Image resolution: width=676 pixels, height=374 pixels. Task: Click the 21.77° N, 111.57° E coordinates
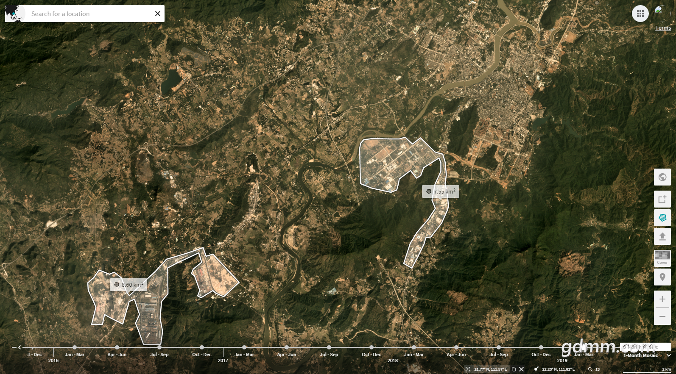pyautogui.click(x=491, y=369)
